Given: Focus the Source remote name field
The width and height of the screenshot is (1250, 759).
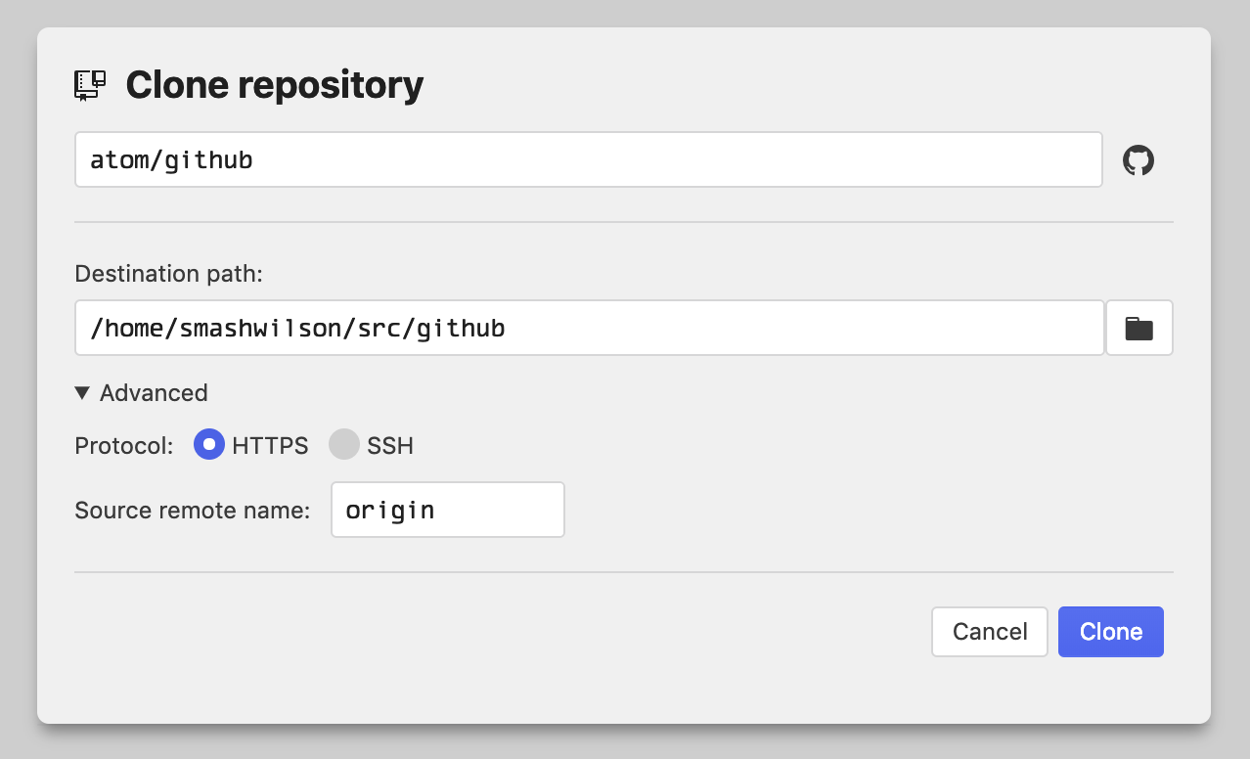Looking at the screenshot, I should (448, 510).
